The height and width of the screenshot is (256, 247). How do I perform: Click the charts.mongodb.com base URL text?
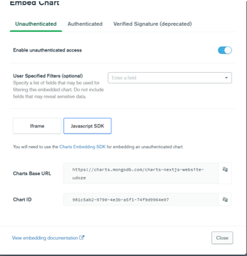coord(138,173)
